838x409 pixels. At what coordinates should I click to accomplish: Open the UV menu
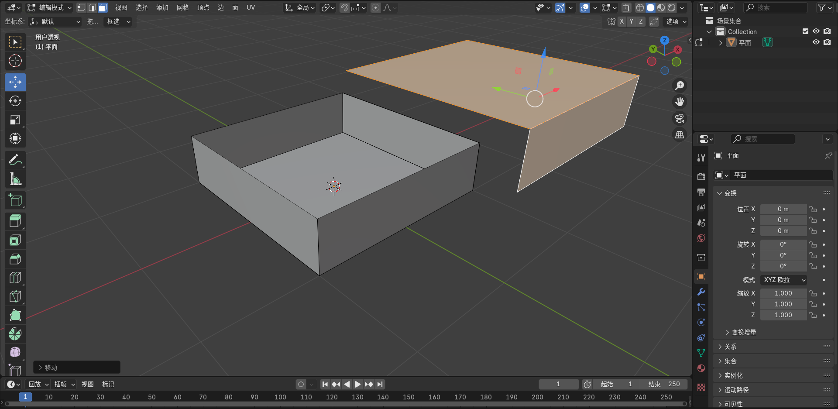[251, 7]
